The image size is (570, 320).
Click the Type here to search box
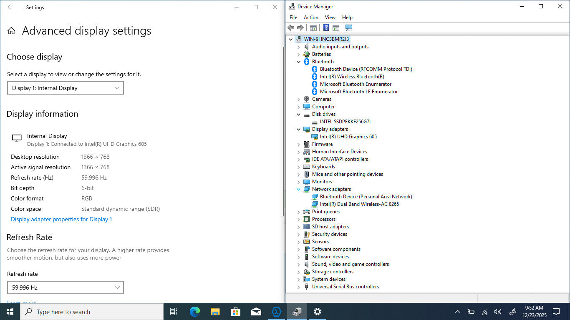(92, 312)
